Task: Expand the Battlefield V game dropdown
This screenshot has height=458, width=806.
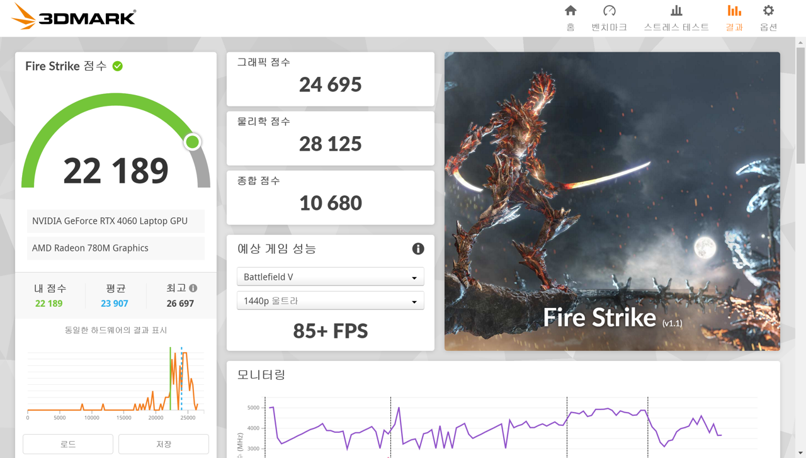Action: pyautogui.click(x=331, y=277)
